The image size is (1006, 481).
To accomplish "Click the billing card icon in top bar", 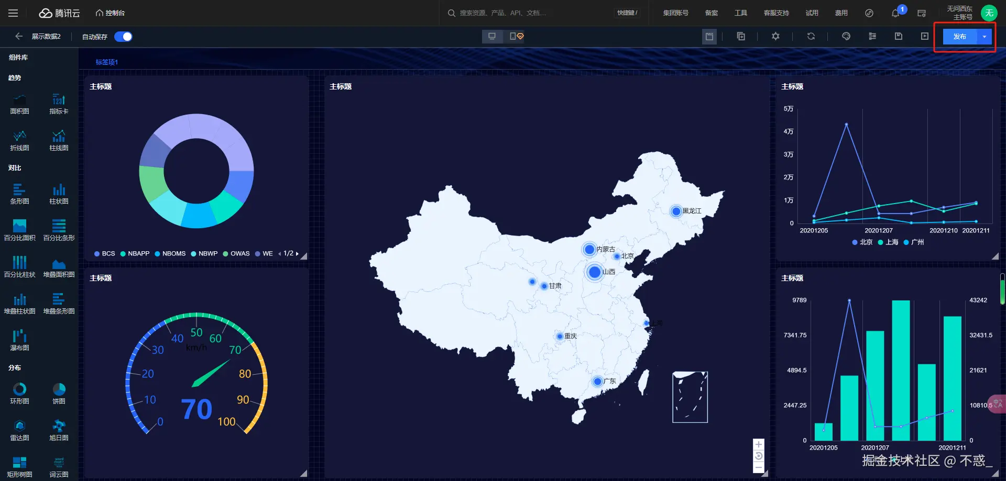I will pos(922,13).
